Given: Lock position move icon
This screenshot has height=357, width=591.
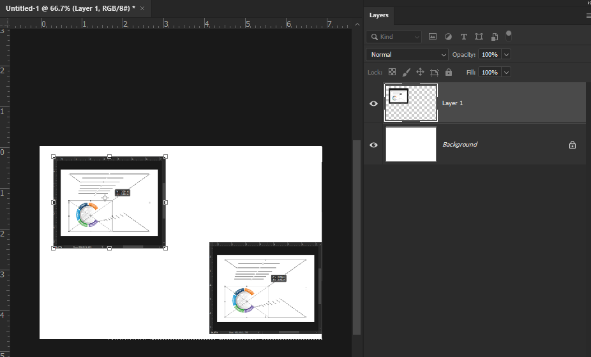Looking at the screenshot, I should tap(420, 73).
